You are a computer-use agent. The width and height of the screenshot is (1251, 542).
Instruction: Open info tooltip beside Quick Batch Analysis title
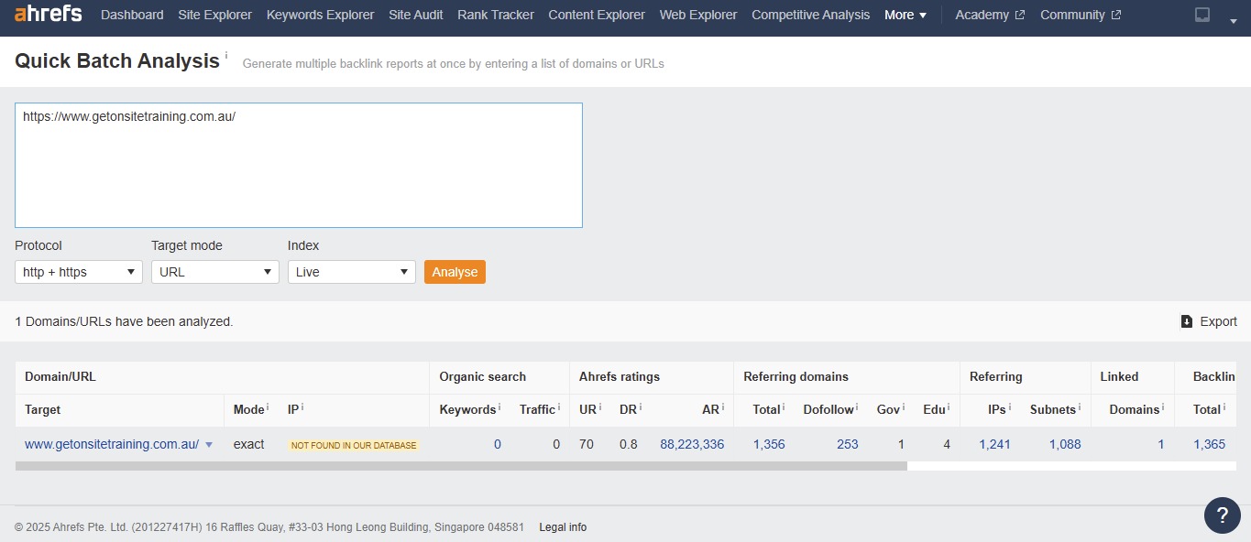(226, 56)
